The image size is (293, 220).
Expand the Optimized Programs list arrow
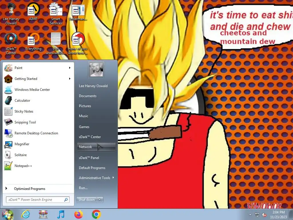pyautogui.click(x=6, y=188)
